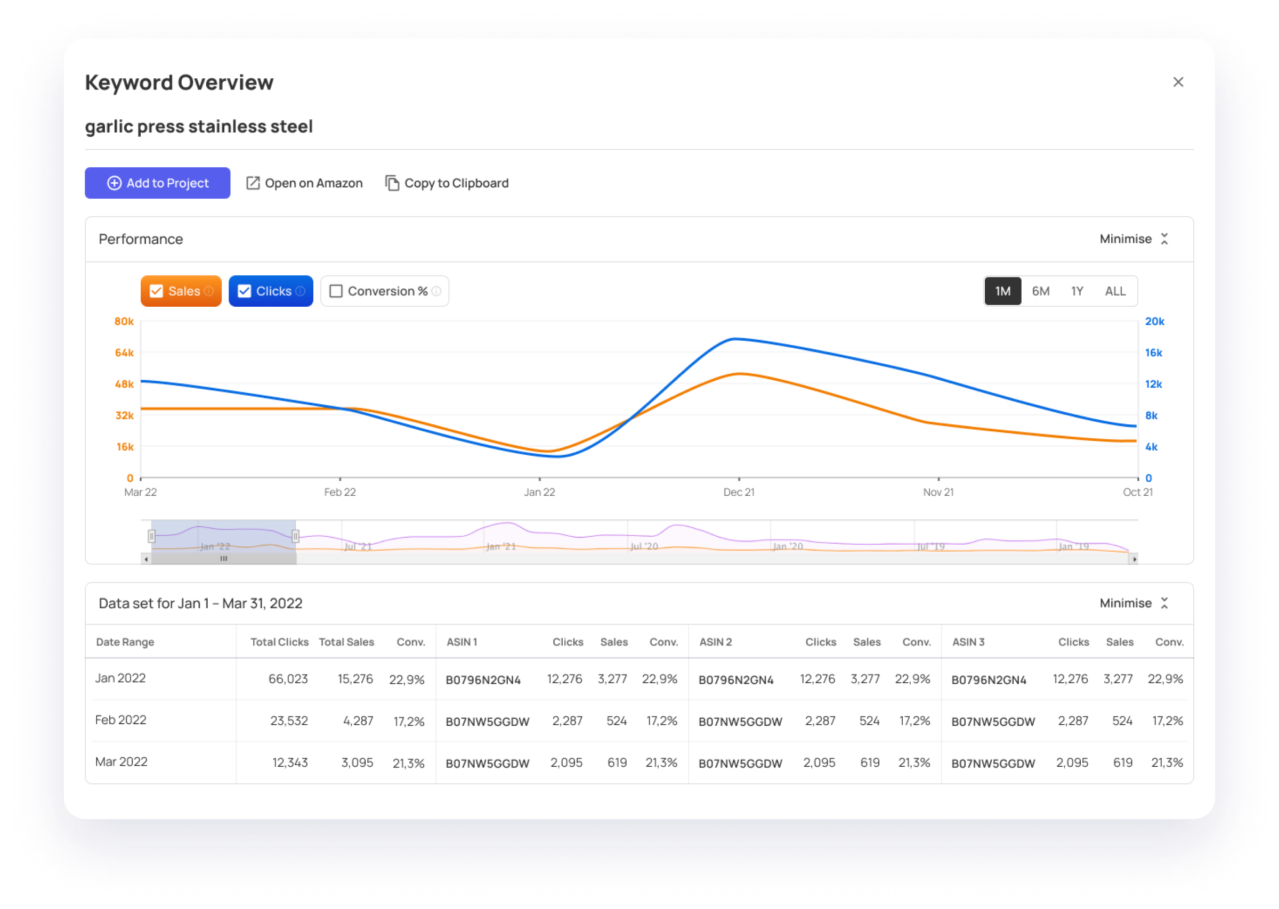The height and width of the screenshot is (909, 1279).
Task: Uncheck the Clicks series checkbox
Action: (244, 291)
